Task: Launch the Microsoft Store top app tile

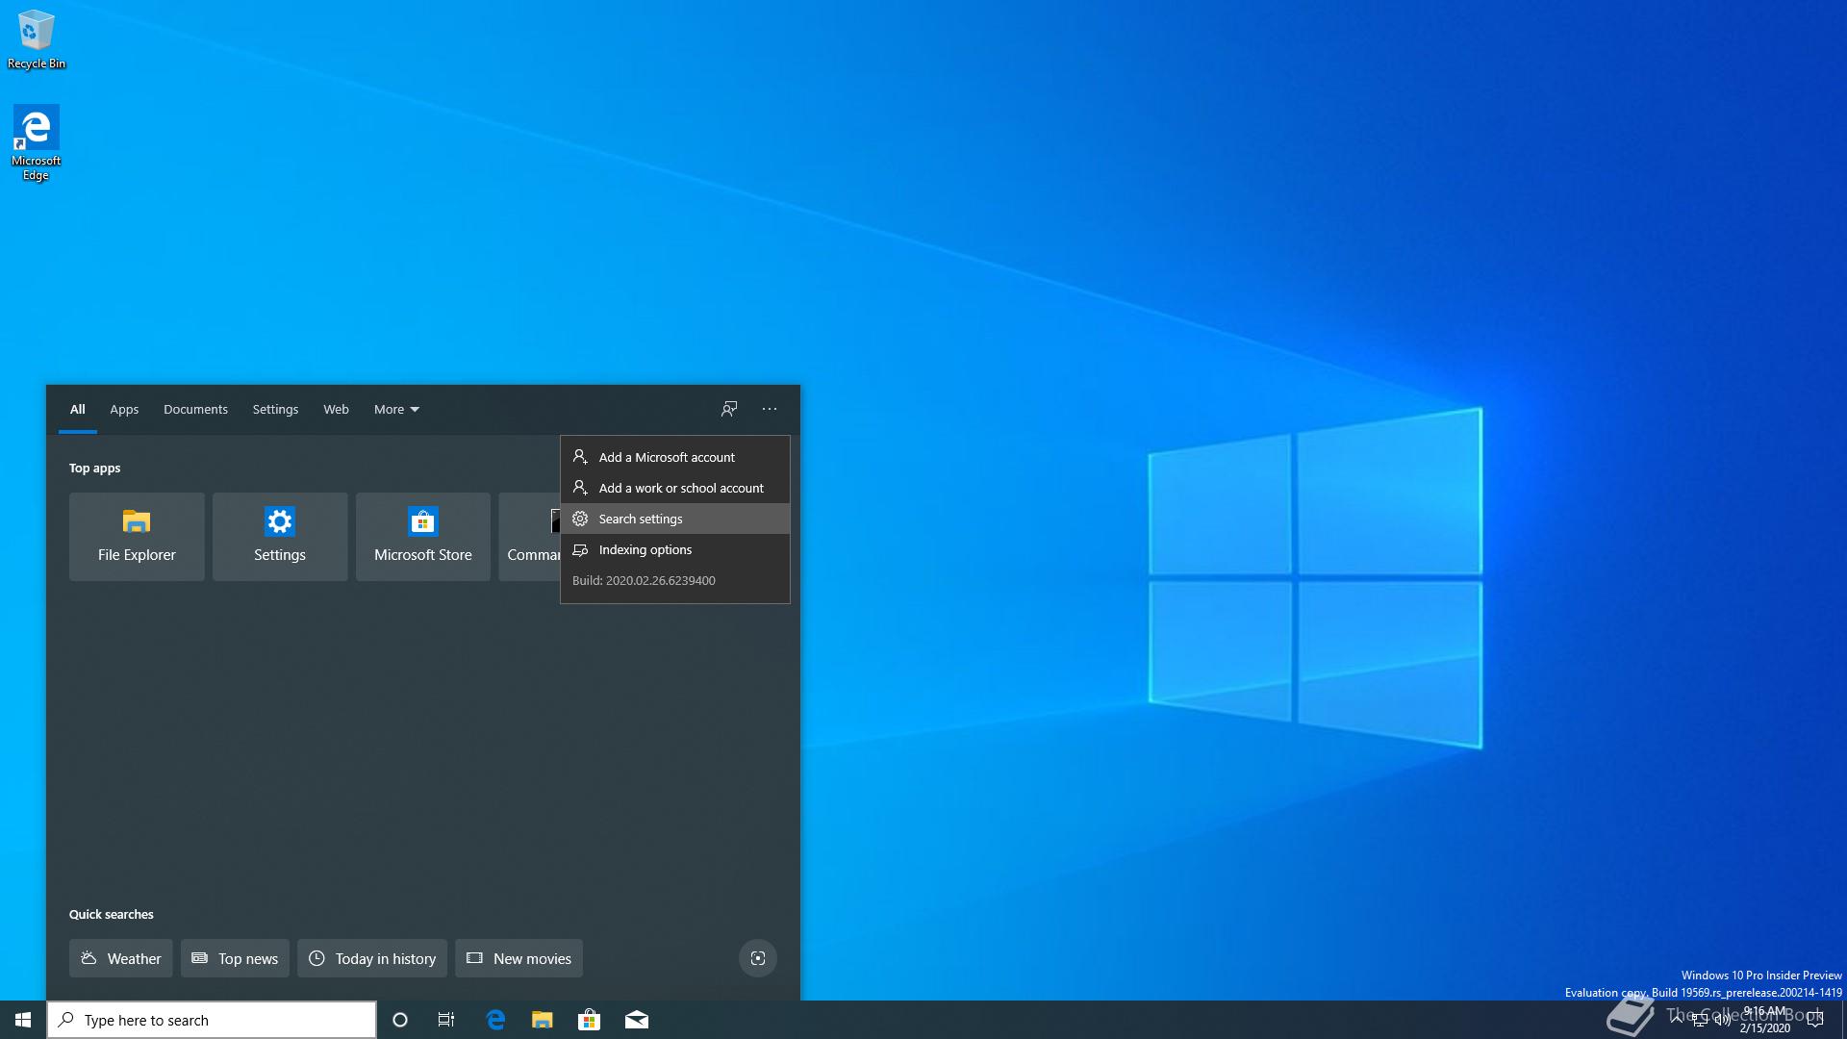Action: coord(423,537)
